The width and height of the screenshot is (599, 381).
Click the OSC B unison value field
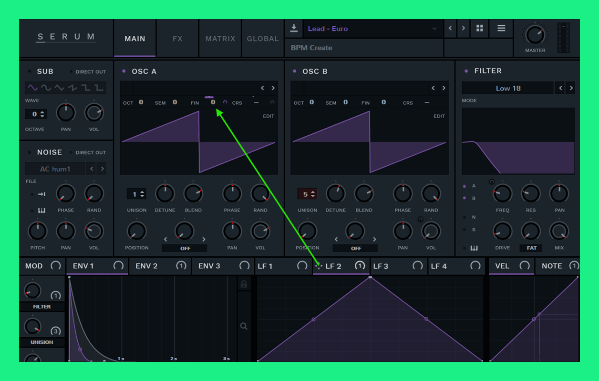click(x=307, y=194)
